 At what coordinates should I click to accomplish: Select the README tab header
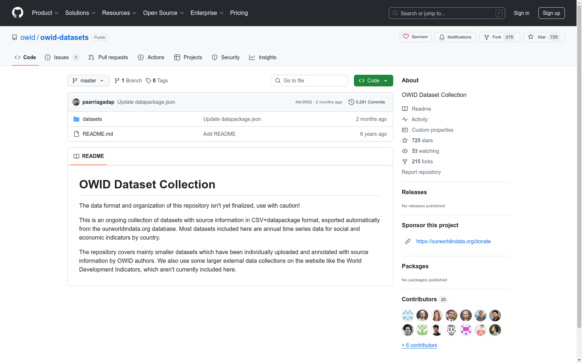[89, 156]
